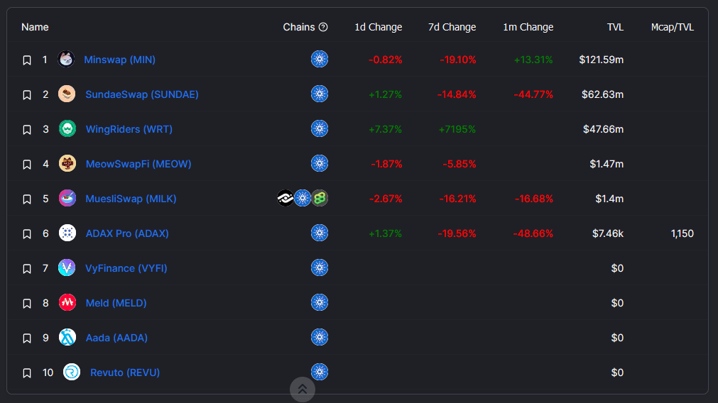Click the Cardano chain icon for Aada
The height and width of the screenshot is (403, 718).
(320, 337)
